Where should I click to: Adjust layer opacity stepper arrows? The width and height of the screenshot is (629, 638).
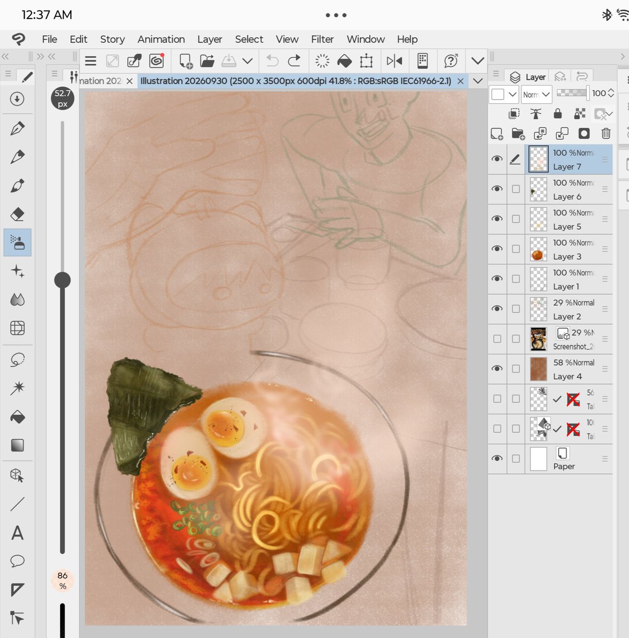pyautogui.click(x=611, y=93)
